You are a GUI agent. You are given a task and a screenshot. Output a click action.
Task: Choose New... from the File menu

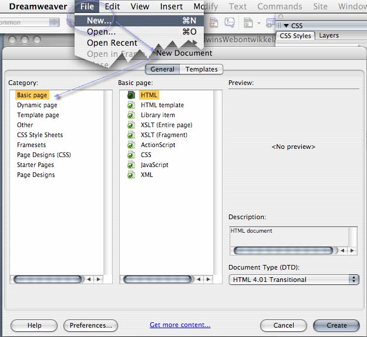(x=139, y=21)
